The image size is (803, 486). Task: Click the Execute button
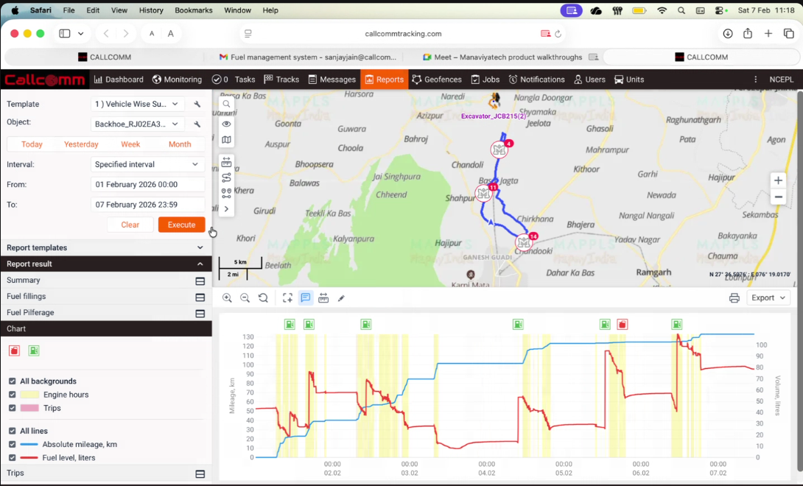pyautogui.click(x=181, y=224)
